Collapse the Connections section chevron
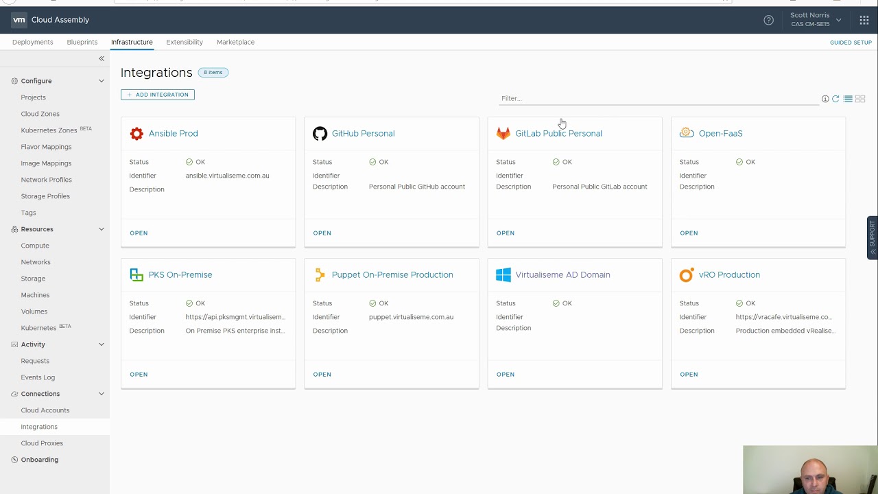 pyautogui.click(x=102, y=394)
